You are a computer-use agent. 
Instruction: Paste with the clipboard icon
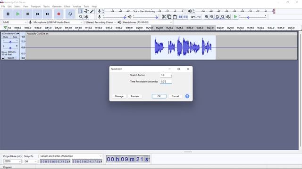point(175,17)
